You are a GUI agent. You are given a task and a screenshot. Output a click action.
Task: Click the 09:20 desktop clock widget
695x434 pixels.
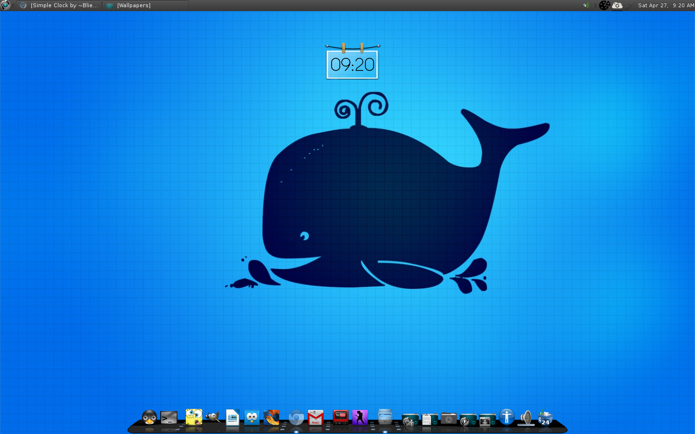click(352, 65)
